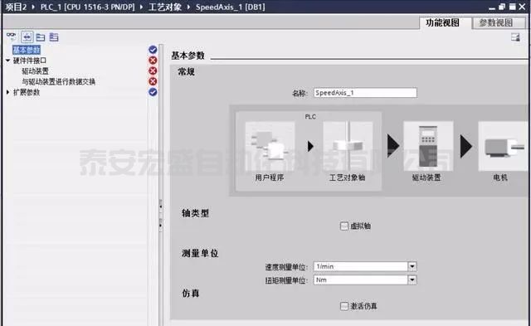Image resolution: width=531 pixels, height=326 pixels.
Task: Switch to the 功能视图 tab
Action: tap(442, 22)
